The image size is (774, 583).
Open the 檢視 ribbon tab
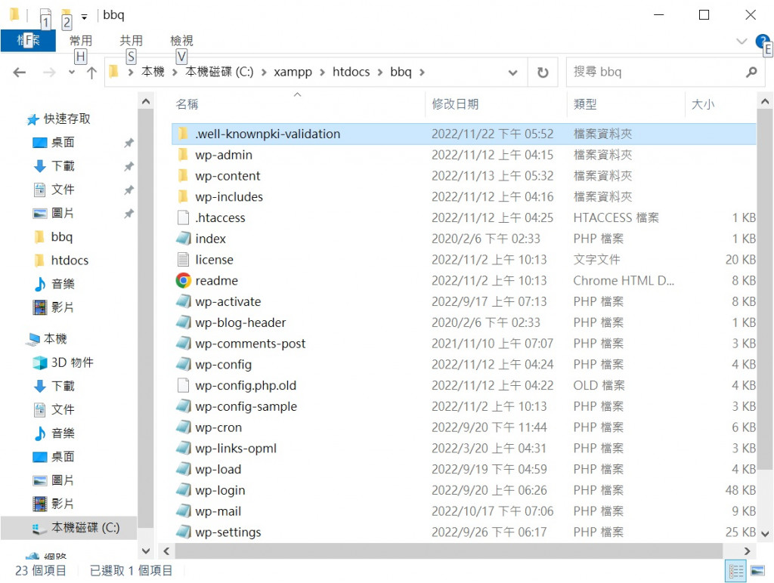181,41
